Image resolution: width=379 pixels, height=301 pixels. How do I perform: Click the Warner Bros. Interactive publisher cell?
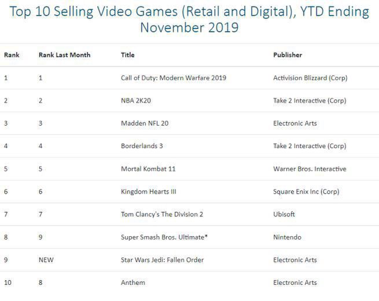(x=310, y=169)
